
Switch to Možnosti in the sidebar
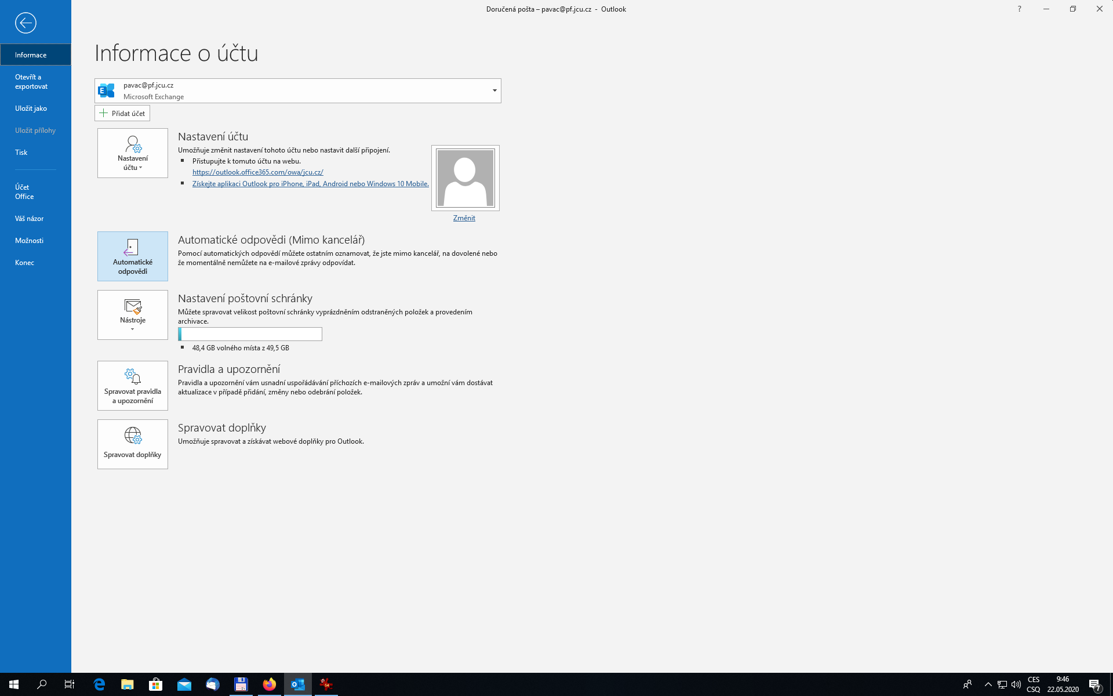click(29, 240)
